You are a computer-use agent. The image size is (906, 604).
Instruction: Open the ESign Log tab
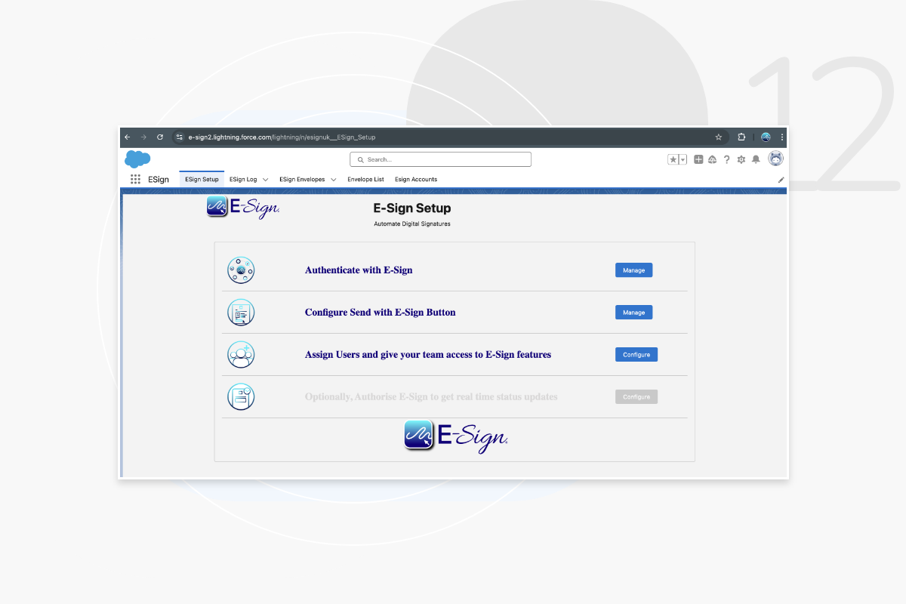tap(243, 179)
